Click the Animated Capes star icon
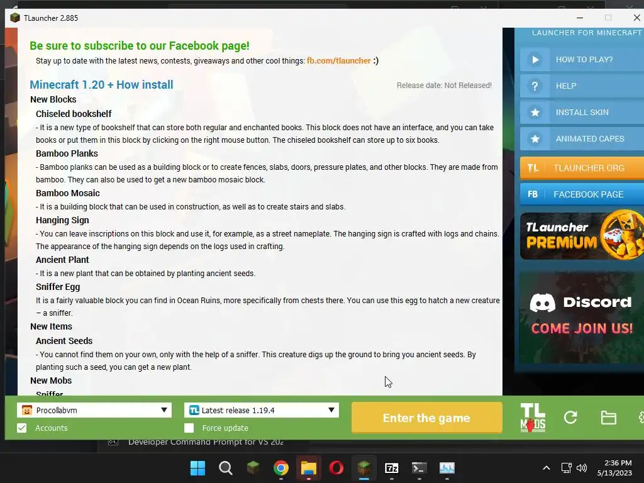The image size is (644, 483). pyautogui.click(x=535, y=139)
